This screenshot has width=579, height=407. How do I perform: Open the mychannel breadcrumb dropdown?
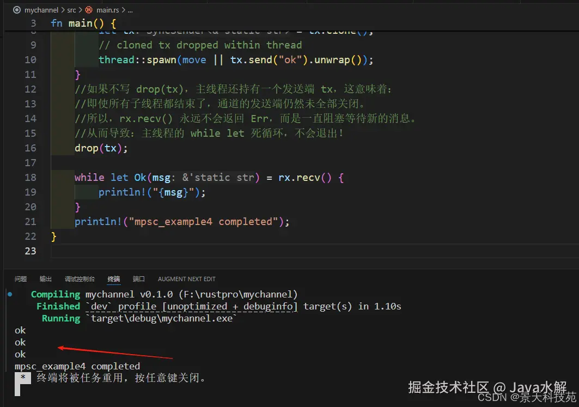click(x=42, y=10)
